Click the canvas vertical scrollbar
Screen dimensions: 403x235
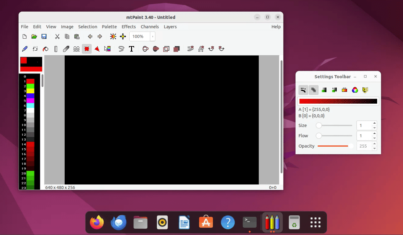point(282,117)
